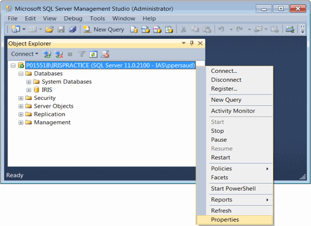311x226 pixels.
Task: Click the Disconnect server icon
Action: (x=59, y=54)
